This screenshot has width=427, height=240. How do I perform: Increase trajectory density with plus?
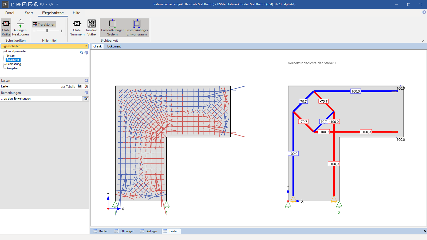pos(62,31)
